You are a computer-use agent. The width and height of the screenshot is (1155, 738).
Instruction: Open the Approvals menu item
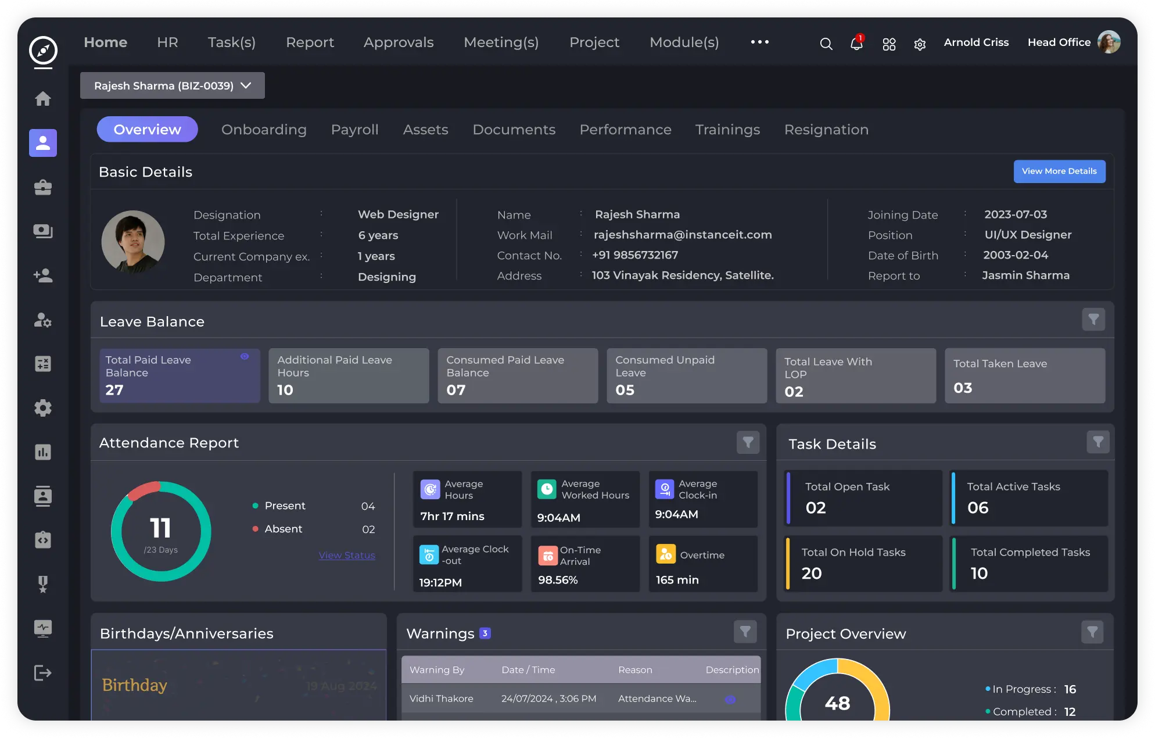coord(399,42)
